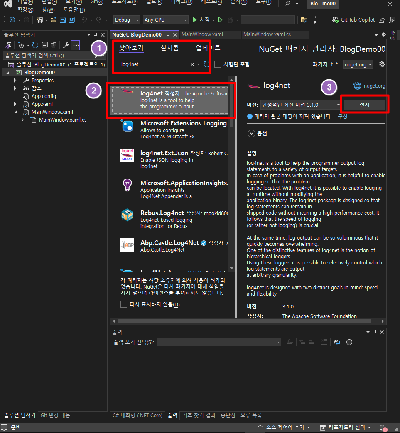Click the Open File folder icon
Screen dimensions: 400x433
coord(54,20)
